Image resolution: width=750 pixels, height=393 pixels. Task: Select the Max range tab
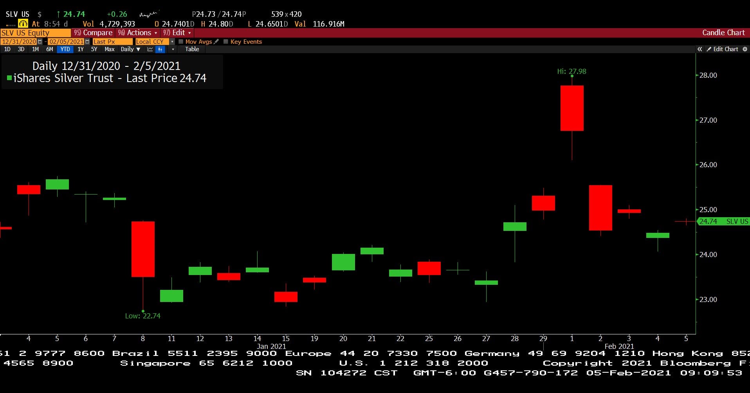tap(110, 49)
